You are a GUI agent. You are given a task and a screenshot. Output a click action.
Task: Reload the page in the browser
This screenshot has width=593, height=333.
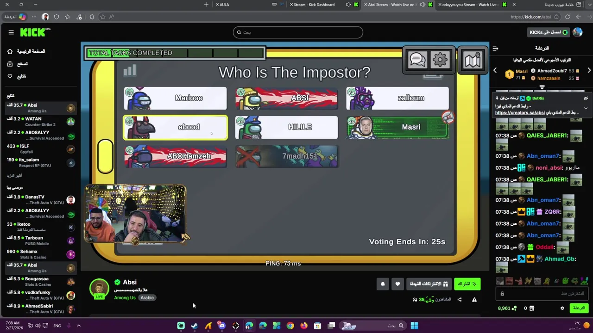[x=568, y=17]
